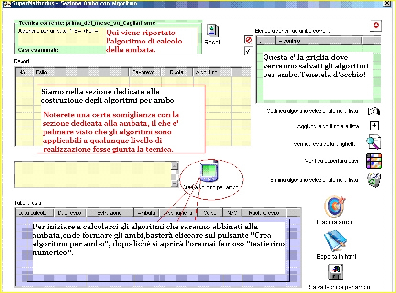Screen dimensions: 396x293
Task: Click Verifica copertura casi colored grid icon
Action: coord(374,161)
